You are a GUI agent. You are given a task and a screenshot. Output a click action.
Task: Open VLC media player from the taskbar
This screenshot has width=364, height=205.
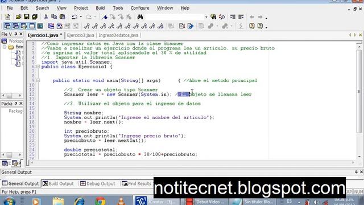[121, 201]
